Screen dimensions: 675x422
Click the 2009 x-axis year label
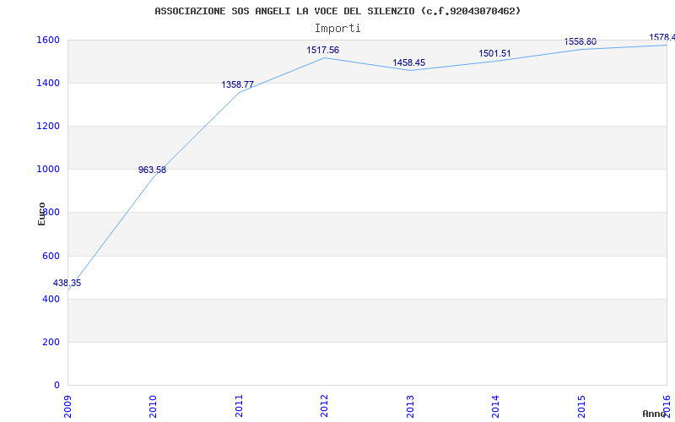point(67,406)
